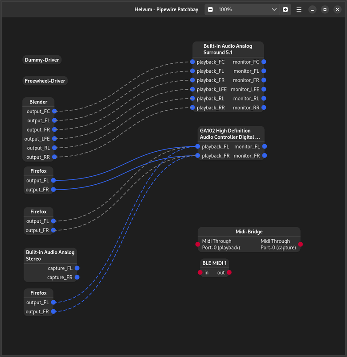Open the hamburger main menu
Viewport: 347px width, 357px height.
coord(299,9)
